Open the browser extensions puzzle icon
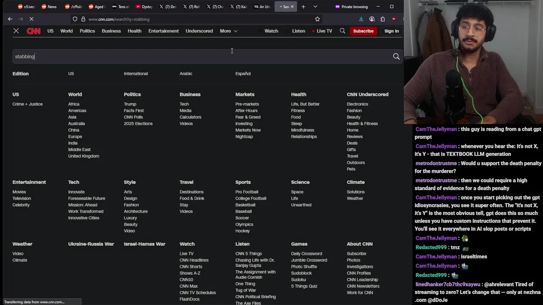This screenshot has height=305, width=543. [x=383, y=19]
